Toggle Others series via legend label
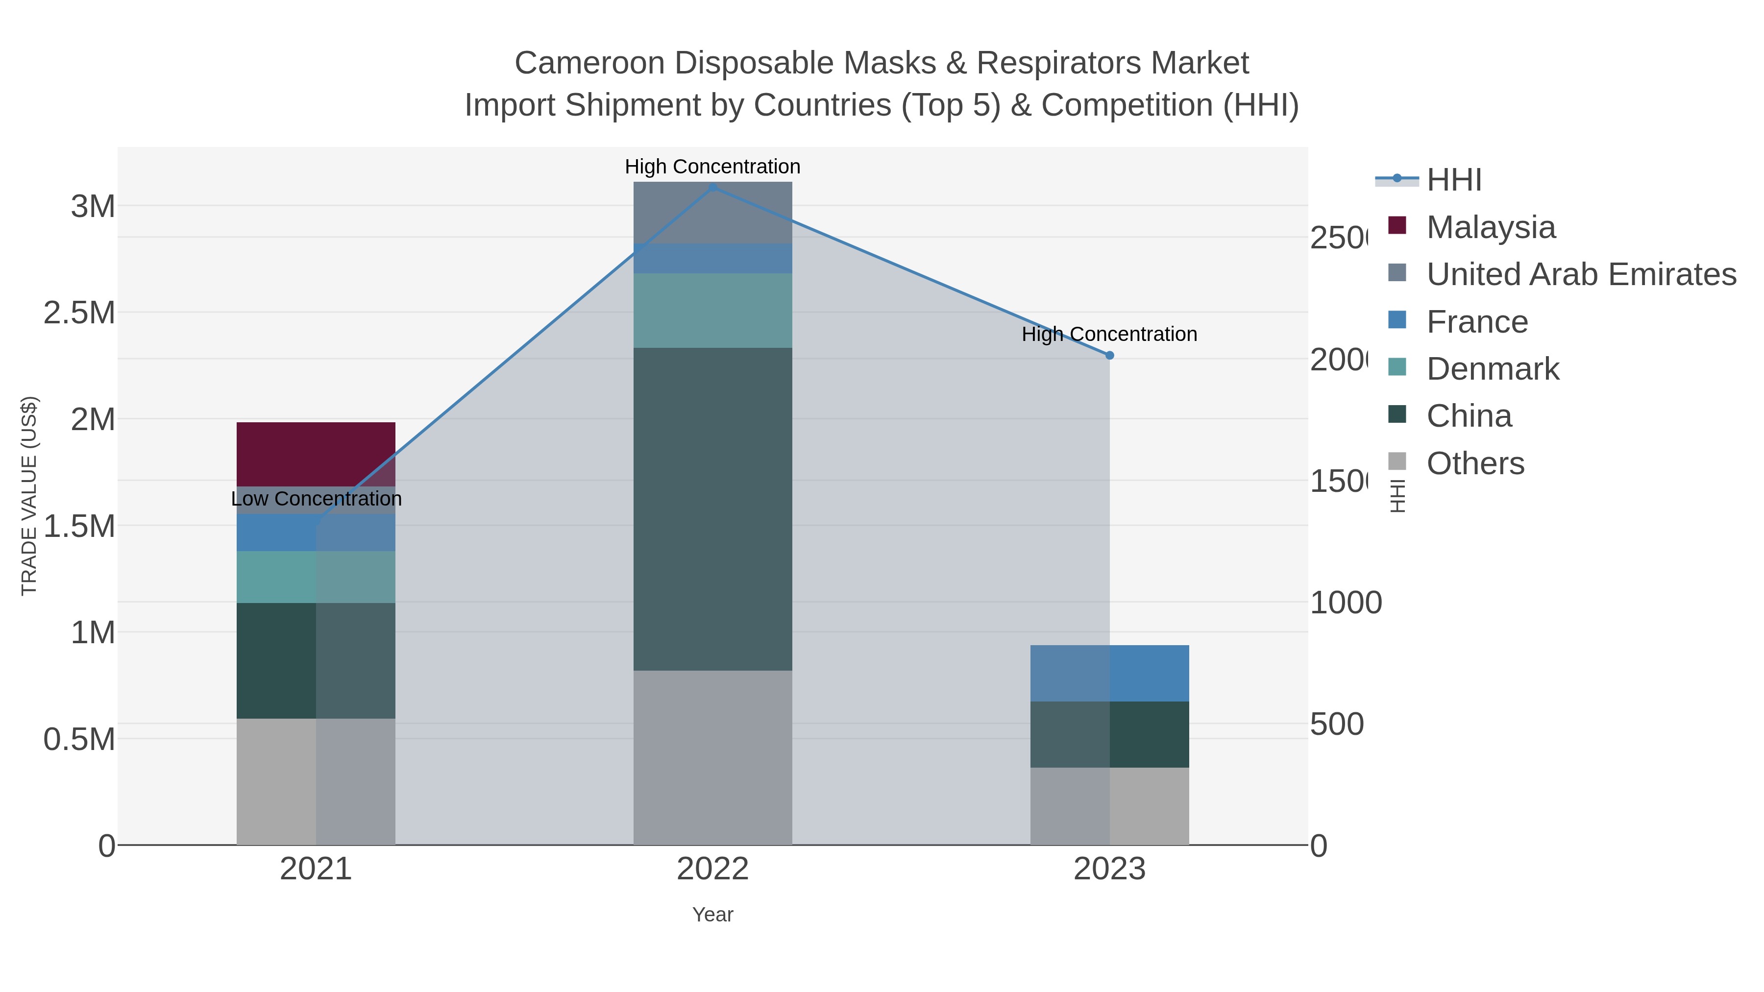This screenshot has width=1764, height=992. (x=1476, y=463)
